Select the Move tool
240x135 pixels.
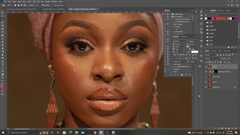pos(3,12)
